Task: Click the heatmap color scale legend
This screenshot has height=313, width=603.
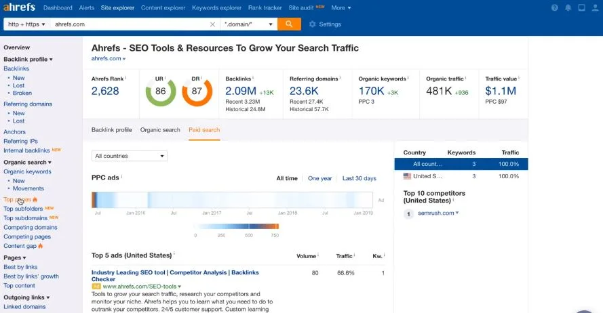Action: (237, 226)
